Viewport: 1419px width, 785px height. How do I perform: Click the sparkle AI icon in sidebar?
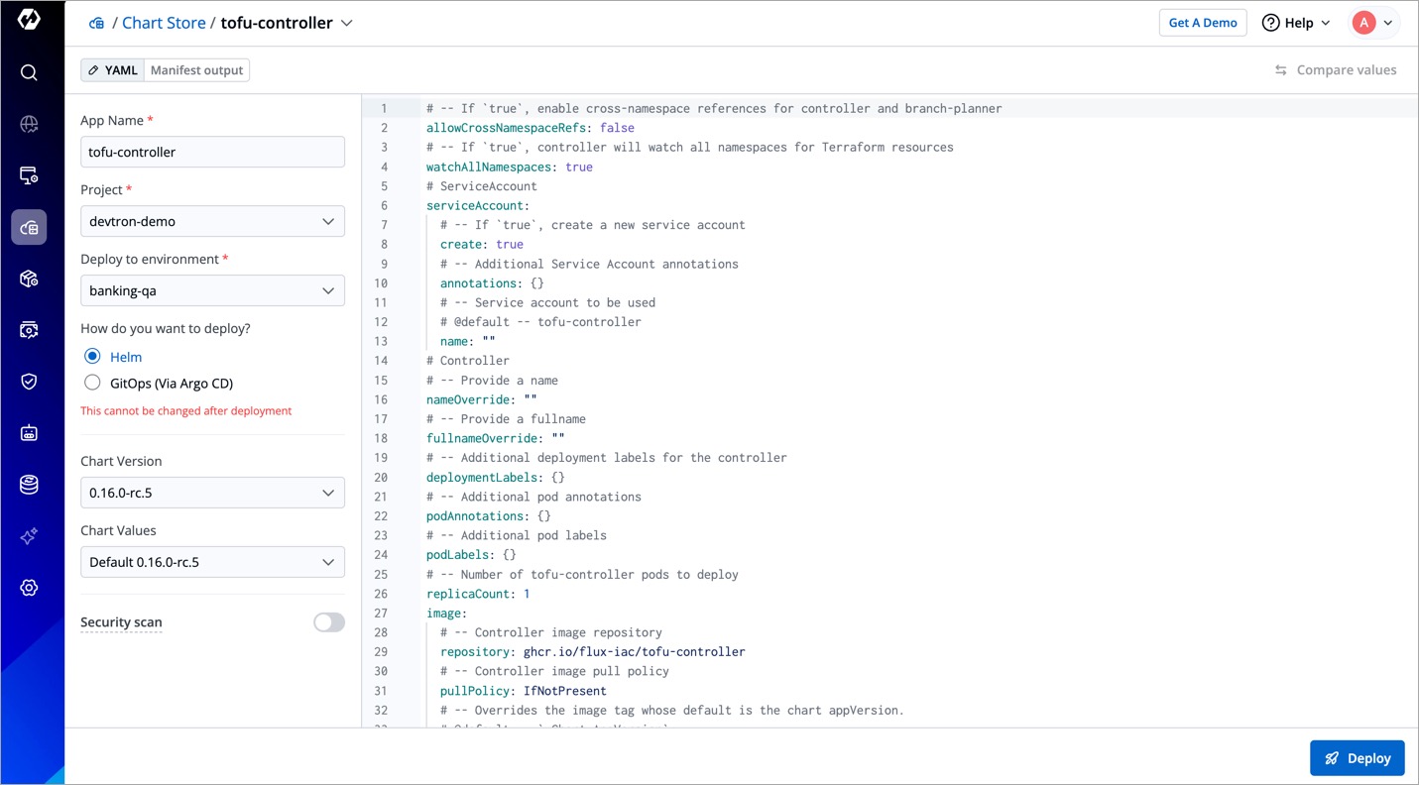(29, 536)
